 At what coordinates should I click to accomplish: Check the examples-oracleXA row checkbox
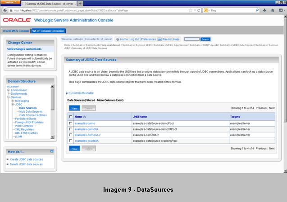coord(70,141)
